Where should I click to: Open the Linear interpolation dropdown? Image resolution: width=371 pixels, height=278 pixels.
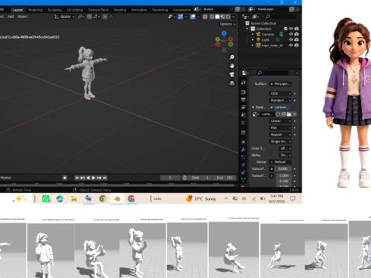tap(281, 121)
